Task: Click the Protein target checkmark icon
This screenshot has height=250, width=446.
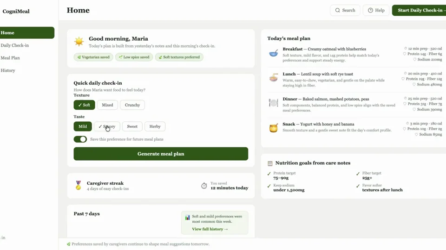Action: point(269,174)
